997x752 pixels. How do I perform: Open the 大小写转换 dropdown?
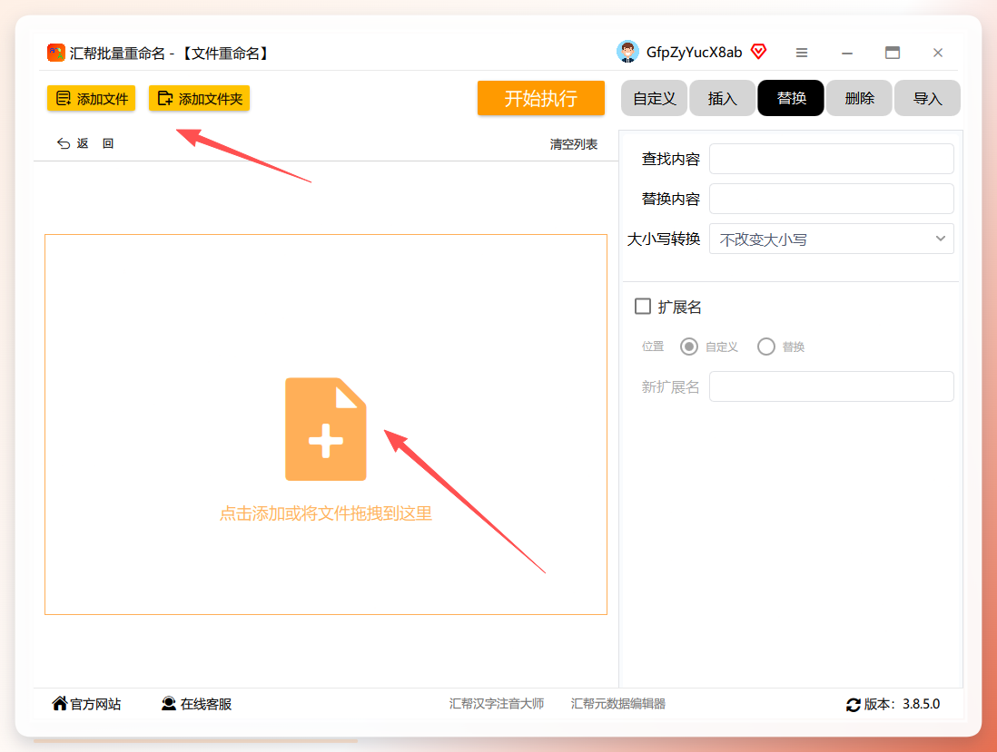[x=831, y=239]
